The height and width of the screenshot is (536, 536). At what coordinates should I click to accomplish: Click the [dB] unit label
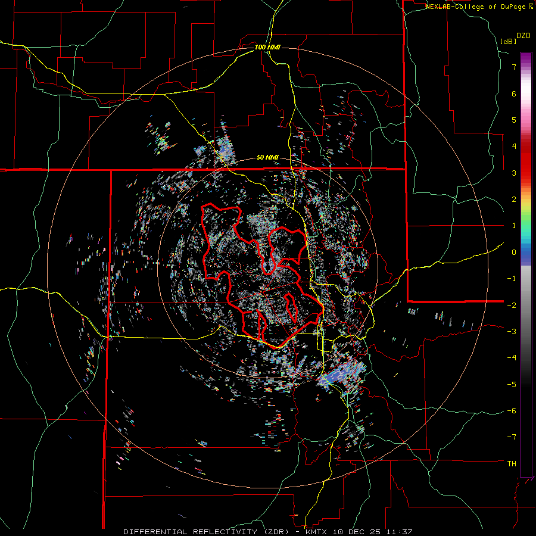pos(509,41)
